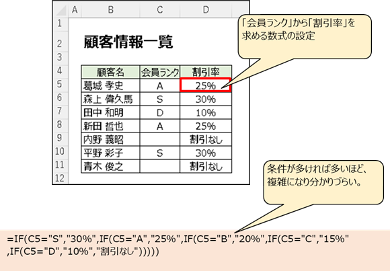Click the 顧客情報一覧 title cell
Image resolution: width=390 pixels, height=271 pixels.
(128, 42)
